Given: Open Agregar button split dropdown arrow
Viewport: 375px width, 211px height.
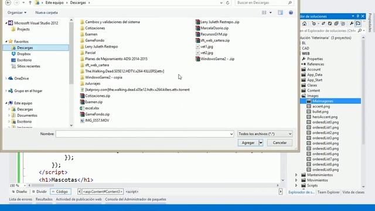Looking at the screenshot, I should tap(260, 143).
